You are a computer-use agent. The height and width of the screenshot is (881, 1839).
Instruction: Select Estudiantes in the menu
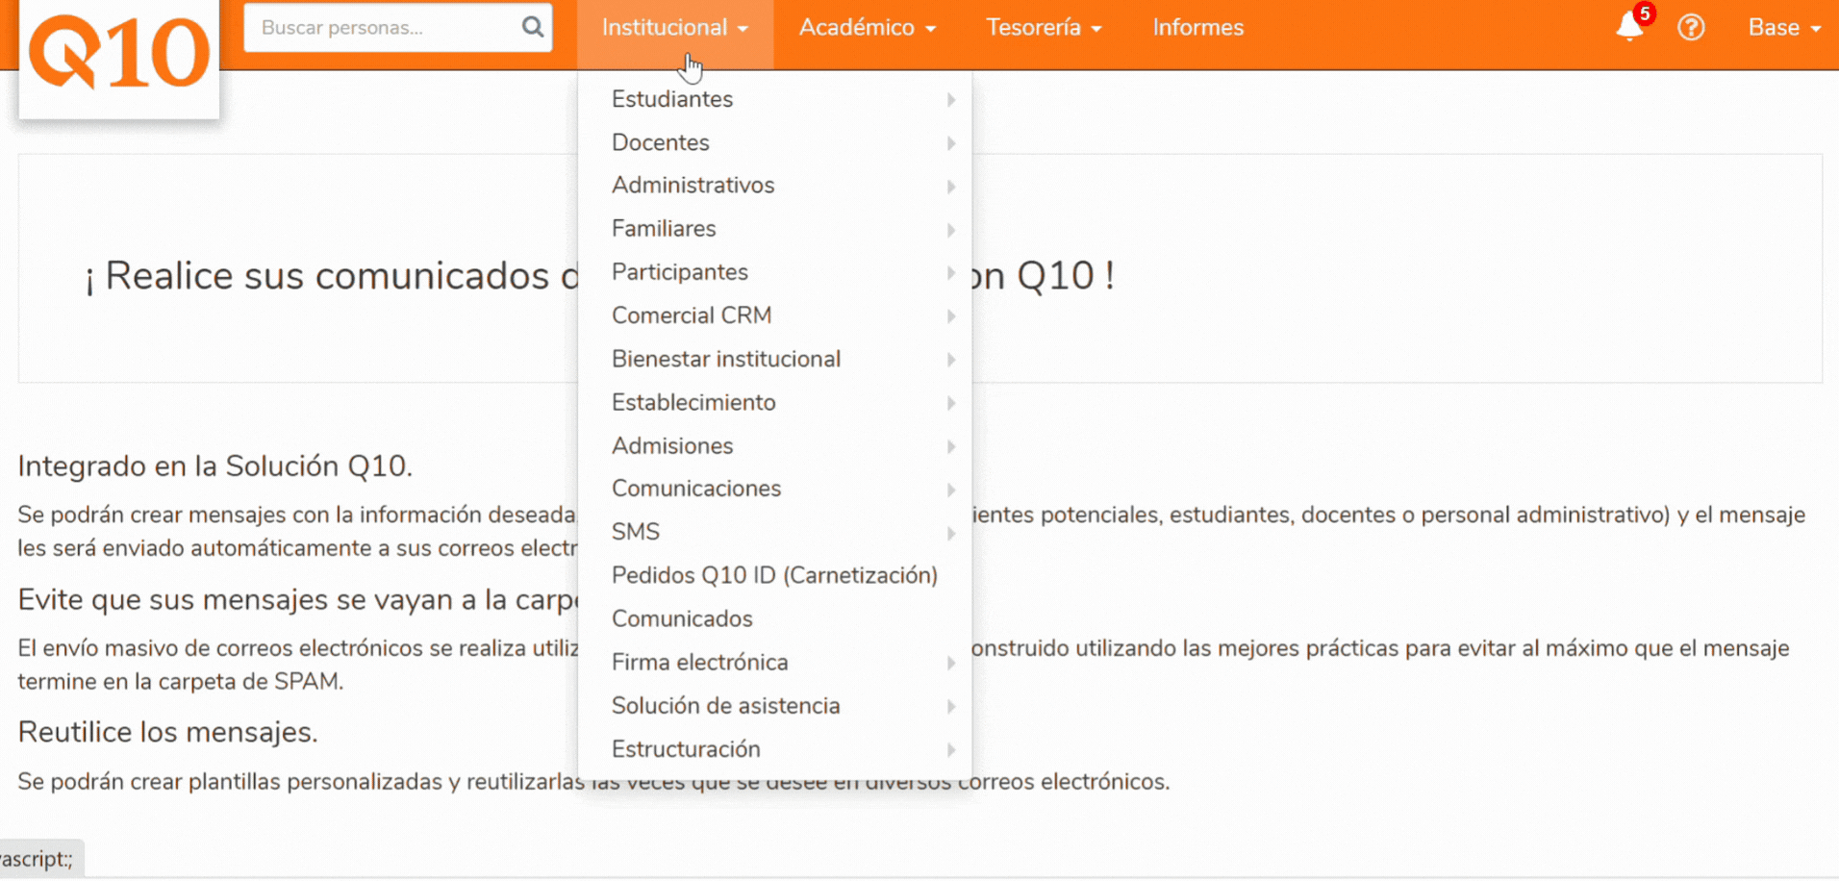pyautogui.click(x=775, y=99)
